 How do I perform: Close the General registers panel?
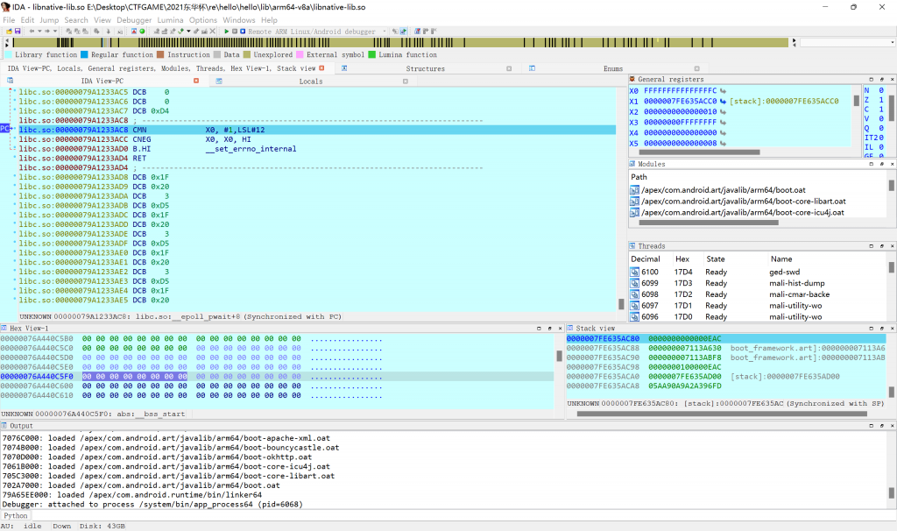point(892,80)
